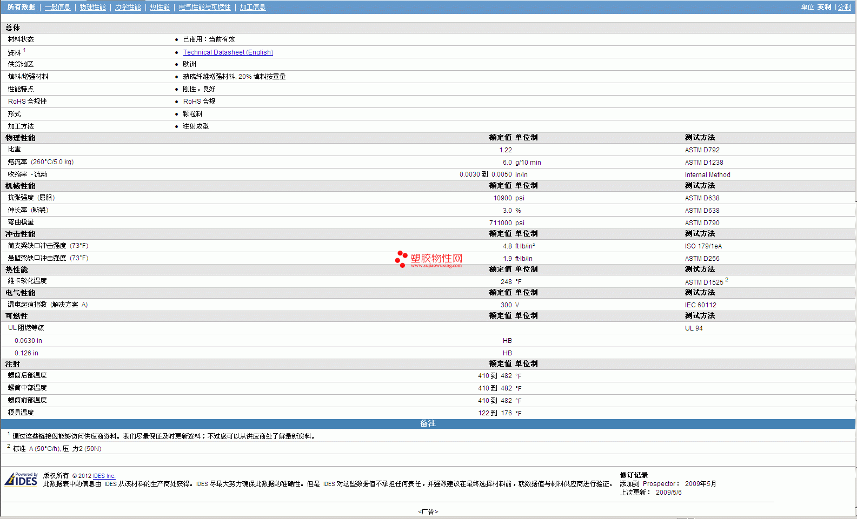Open the 加工信息 tab
This screenshot has width=857, height=519.
pos(253,7)
